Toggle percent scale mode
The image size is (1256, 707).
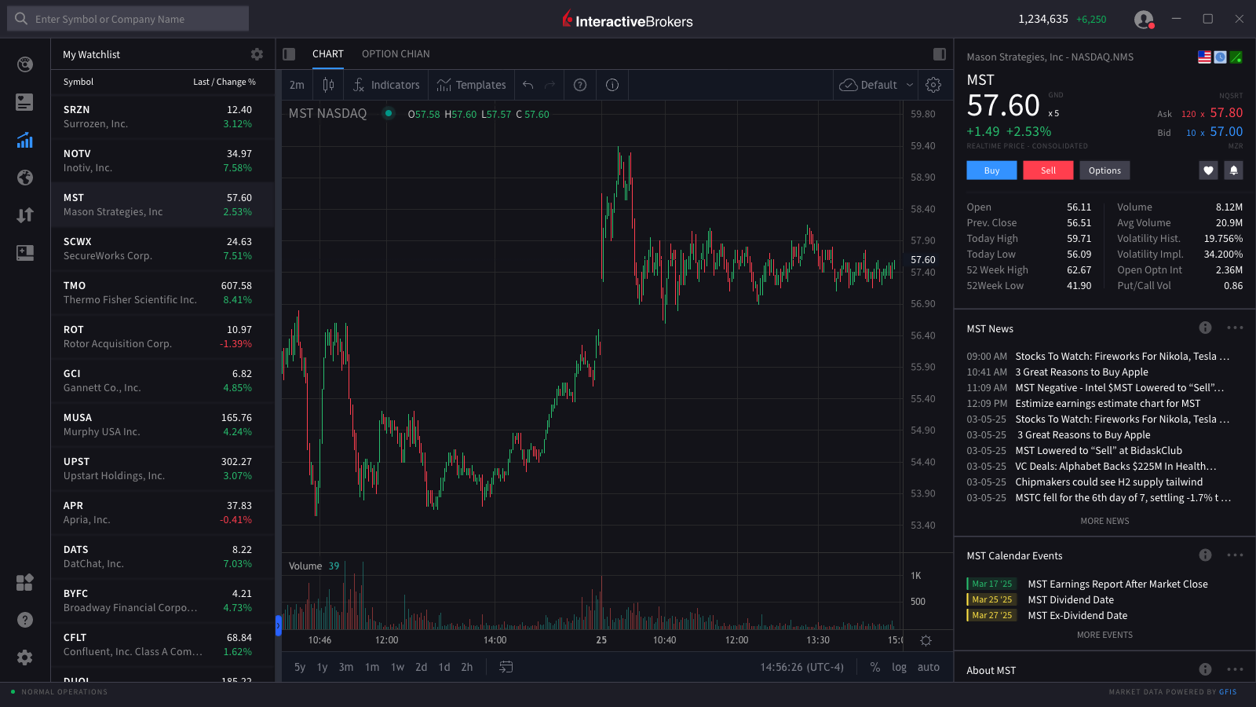click(x=874, y=667)
